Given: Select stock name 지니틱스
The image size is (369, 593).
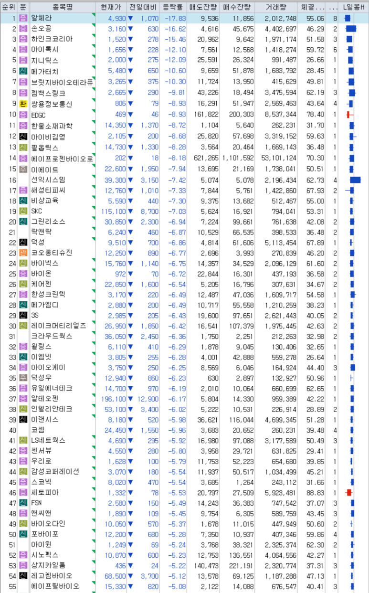Looking at the screenshot, I should pyautogui.click(x=44, y=60).
